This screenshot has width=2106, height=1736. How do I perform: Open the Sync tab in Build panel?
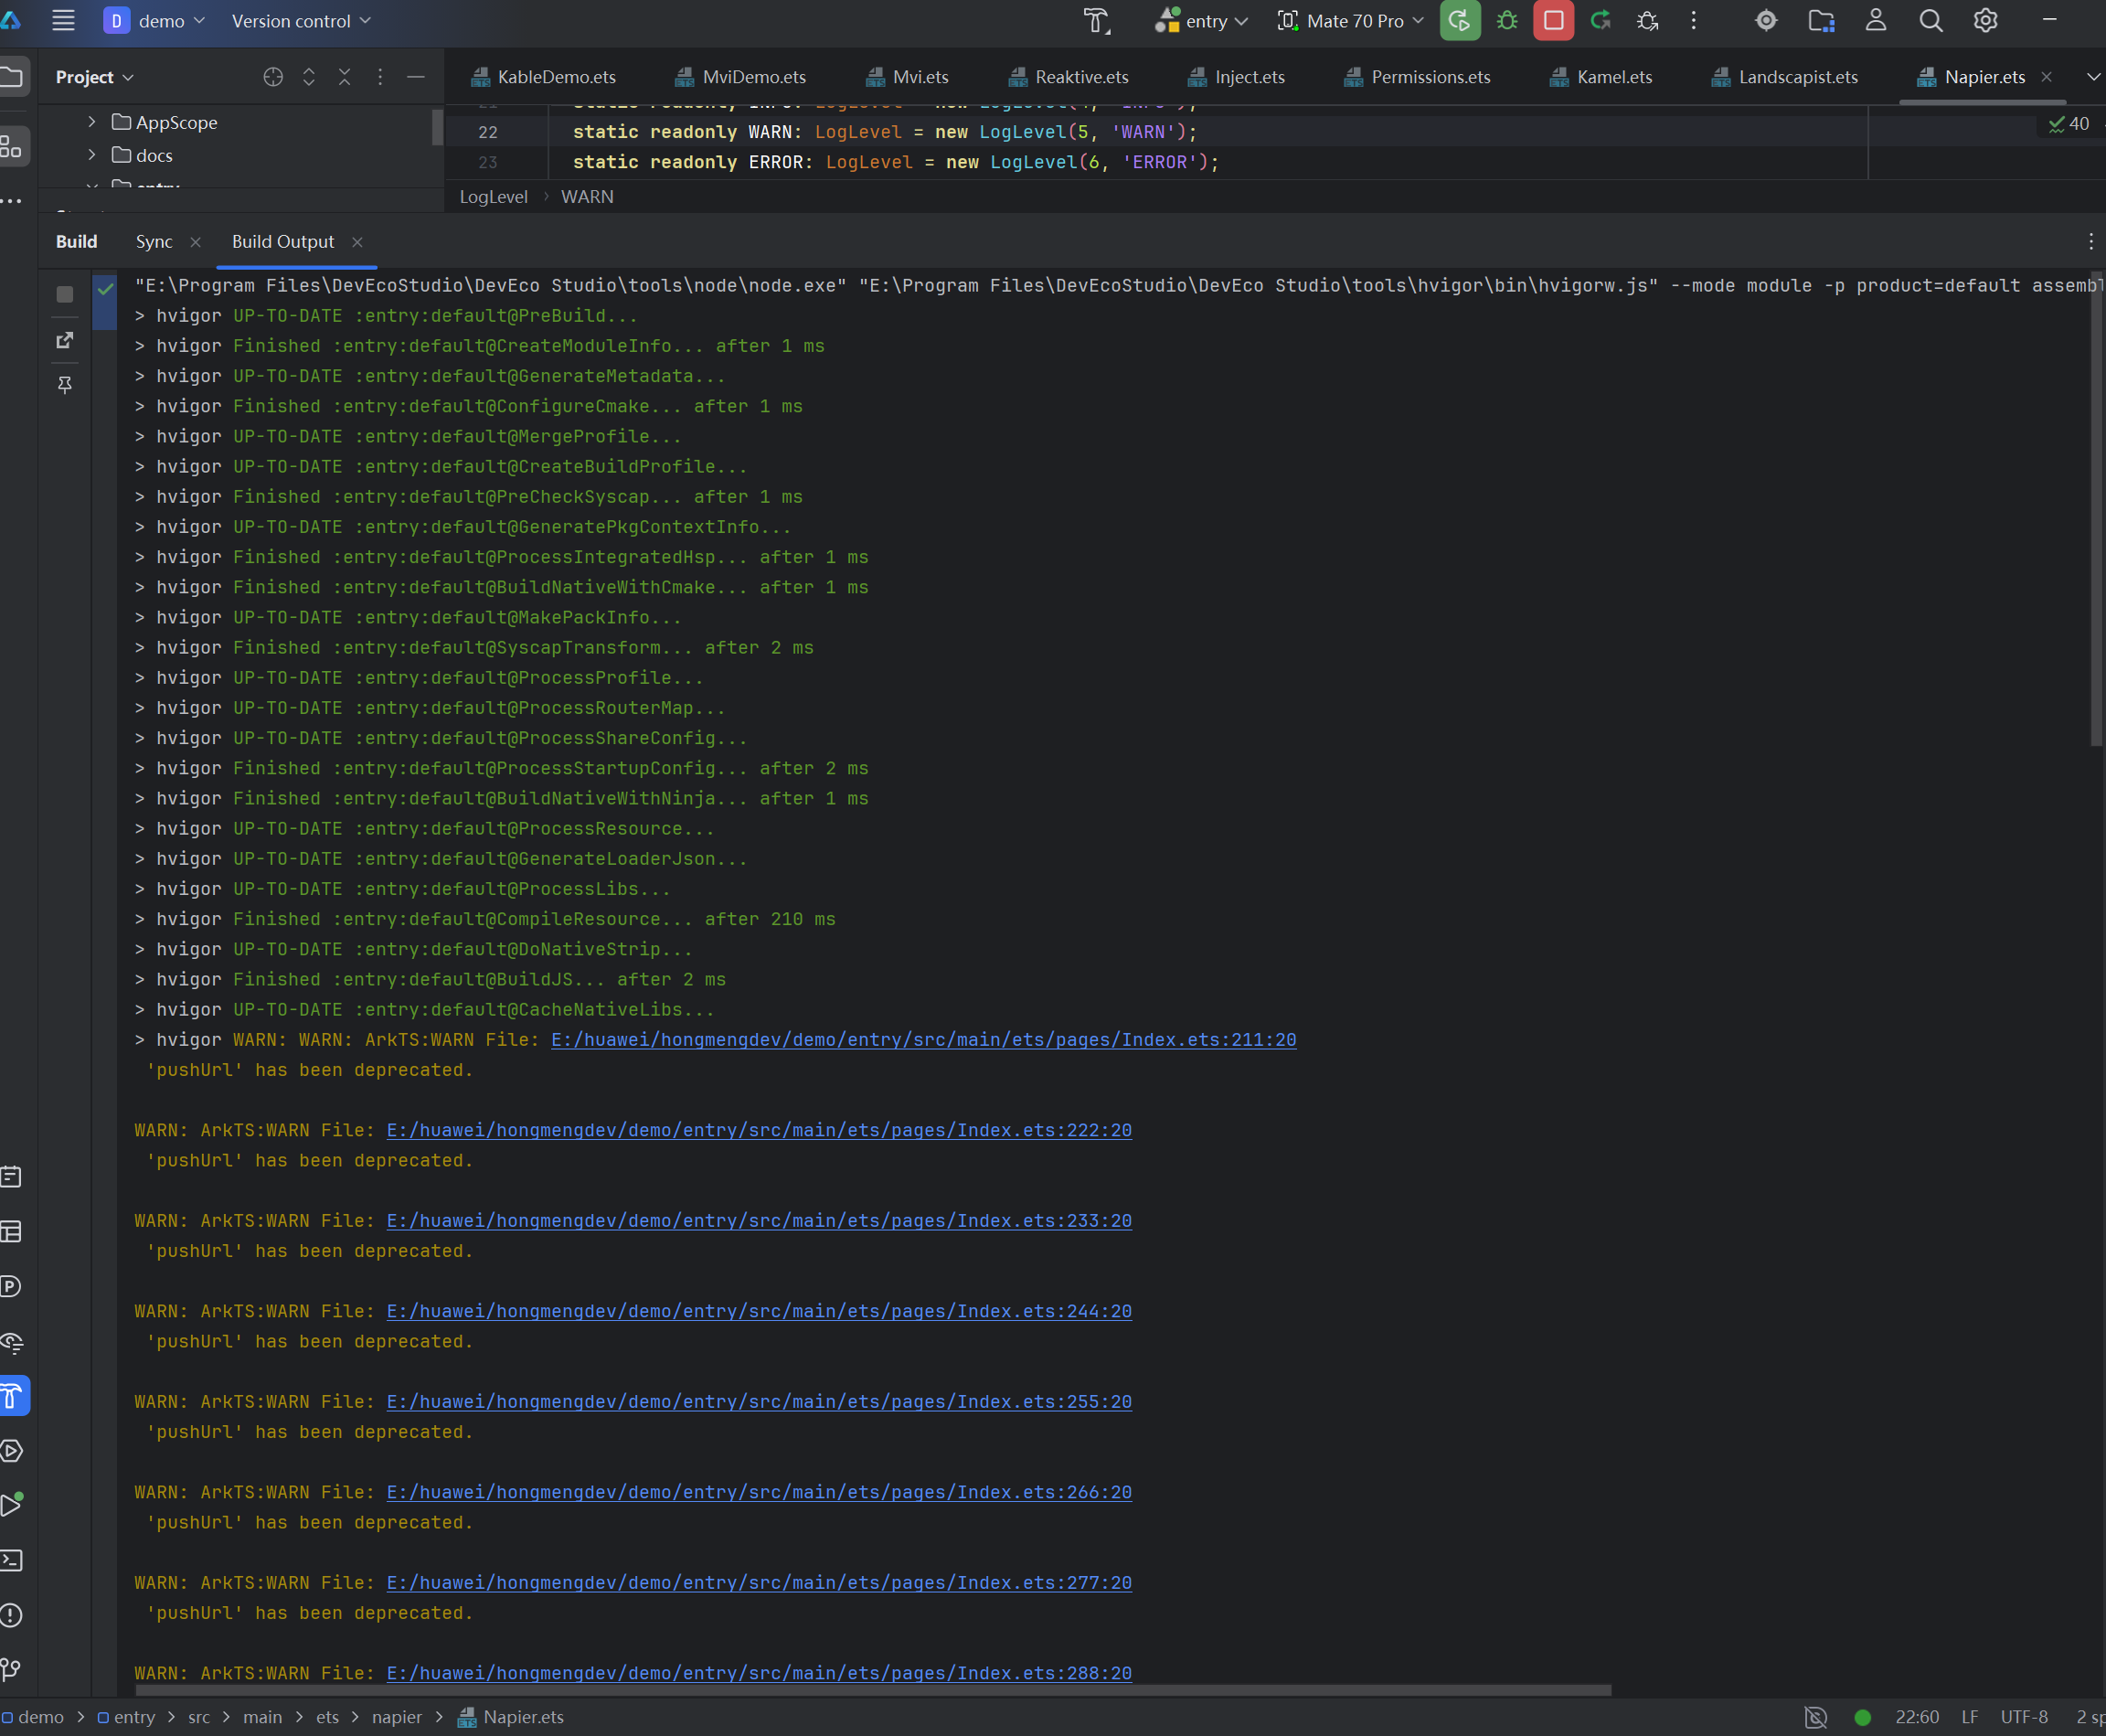tap(154, 242)
